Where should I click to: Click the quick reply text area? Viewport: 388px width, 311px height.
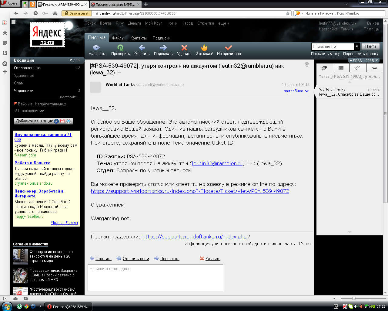(x=156, y=277)
